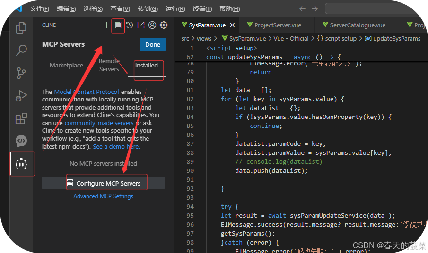Start a new Cline task with plus icon
Screen dimensions: 428x253
tap(106, 25)
